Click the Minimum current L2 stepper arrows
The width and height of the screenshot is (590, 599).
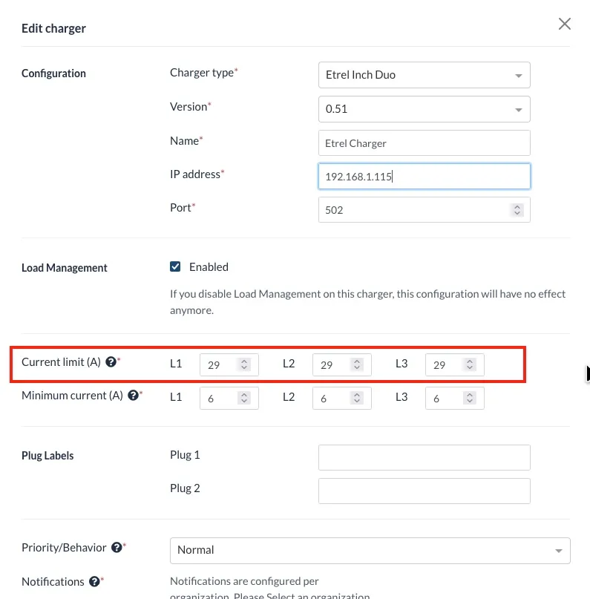pos(357,398)
